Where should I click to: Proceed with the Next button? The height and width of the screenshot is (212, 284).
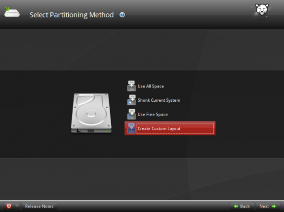pyautogui.click(x=268, y=206)
